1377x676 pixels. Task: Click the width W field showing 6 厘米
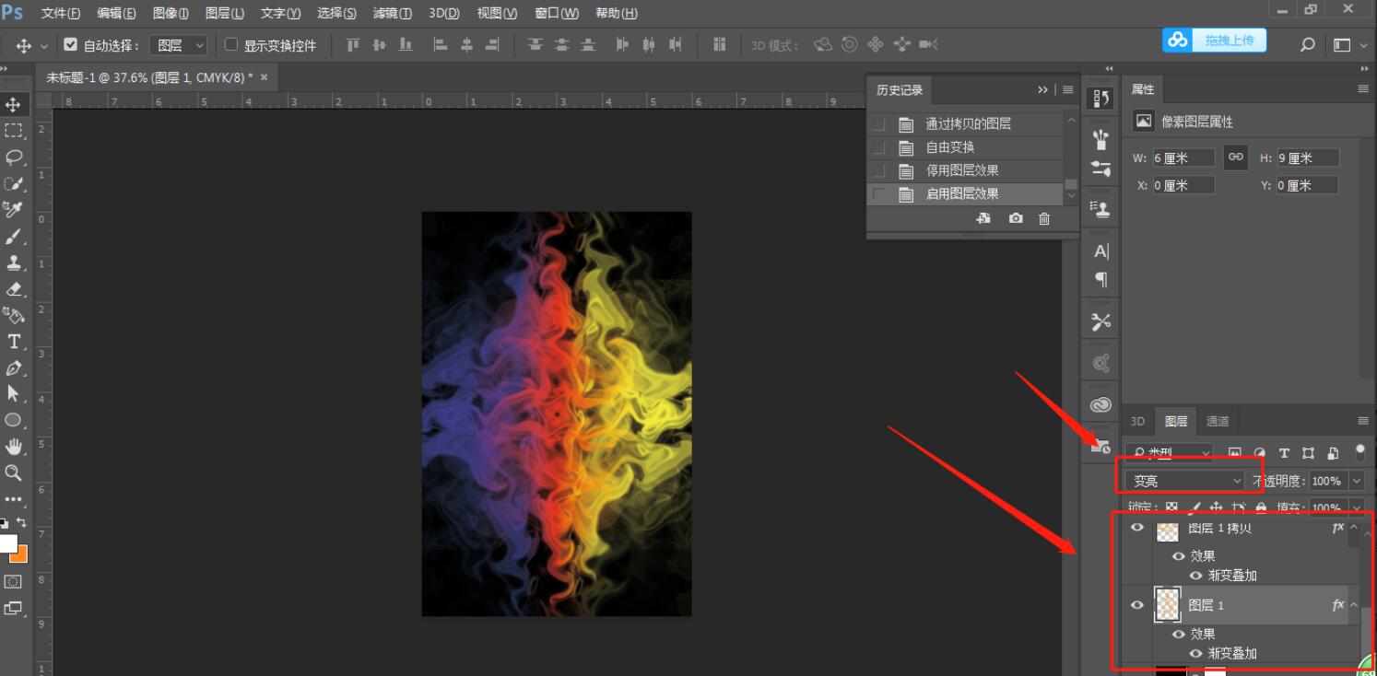[x=1183, y=158]
